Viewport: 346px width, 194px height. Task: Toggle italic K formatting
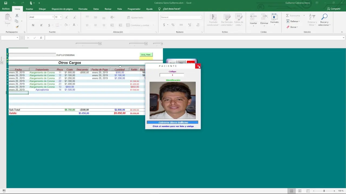click(x=41, y=25)
